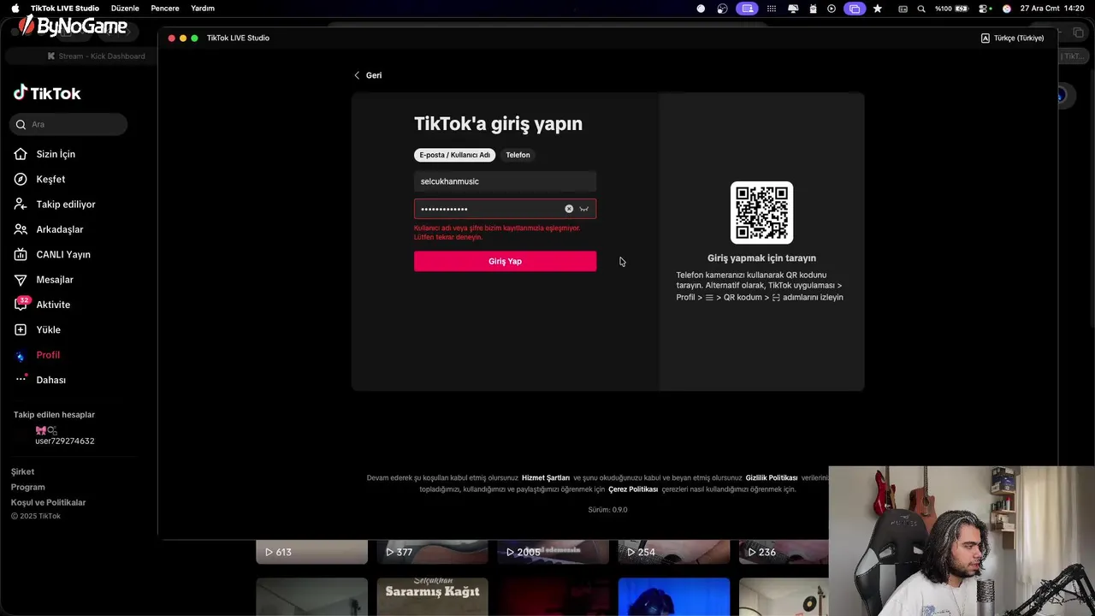Open the Düzenle menu
The width and height of the screenshot is (1095, 616).
pyautogui.click(x=125, y=9)
